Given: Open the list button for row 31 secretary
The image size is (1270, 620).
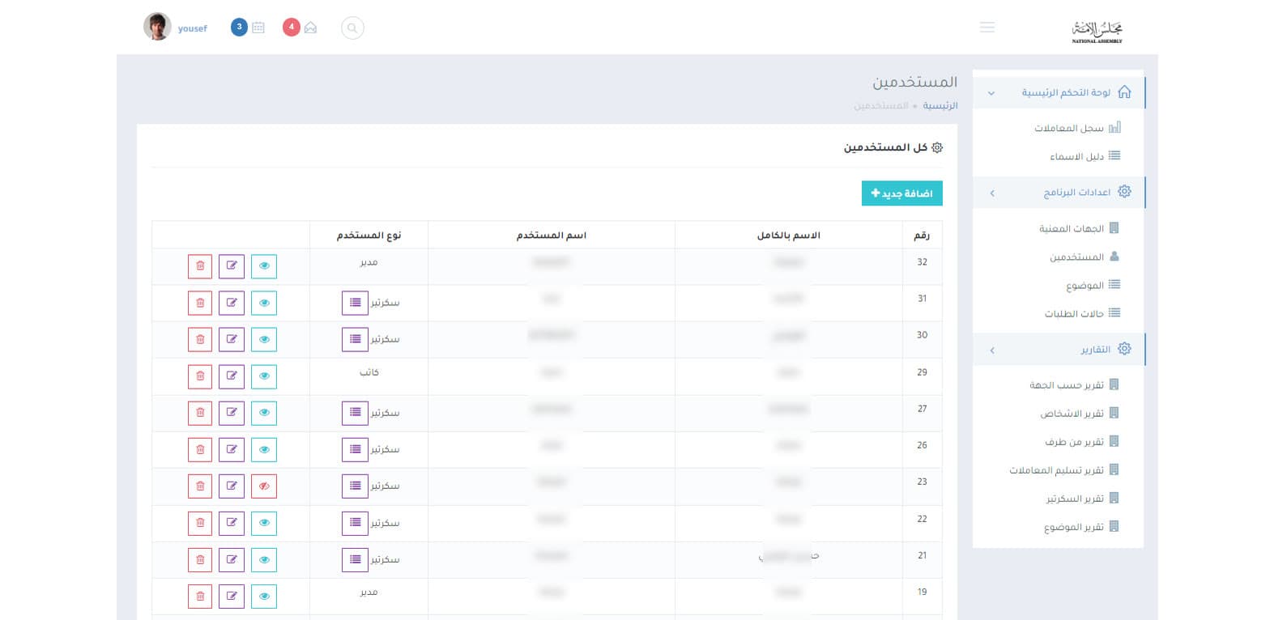Looking at the screenshot, I should point(356,303).
